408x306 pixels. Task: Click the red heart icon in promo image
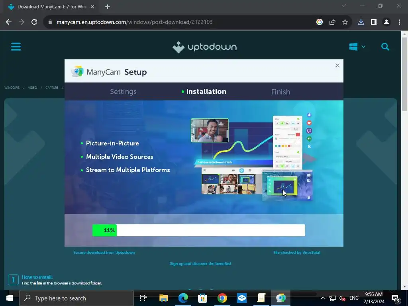point(309,123)
